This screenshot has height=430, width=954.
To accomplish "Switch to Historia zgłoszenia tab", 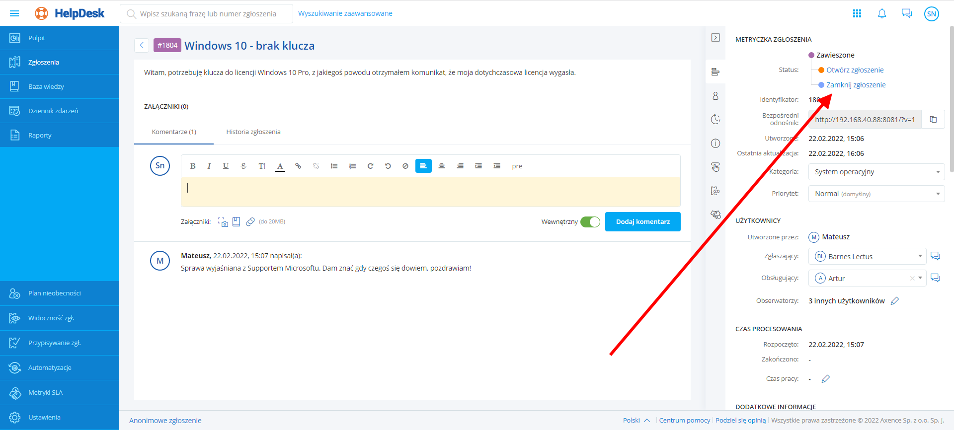I will click(x=253, y=132).
